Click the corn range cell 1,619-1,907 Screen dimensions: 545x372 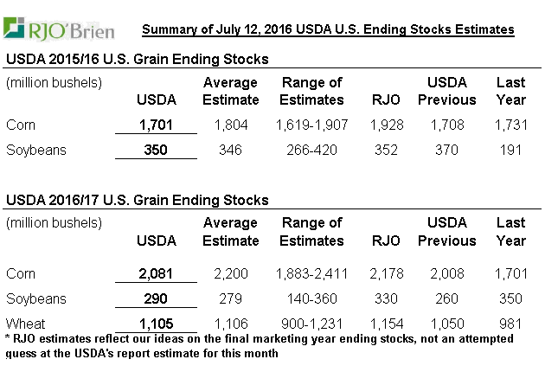click(311, 125)
